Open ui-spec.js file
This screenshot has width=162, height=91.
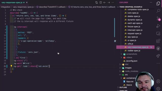132,40
